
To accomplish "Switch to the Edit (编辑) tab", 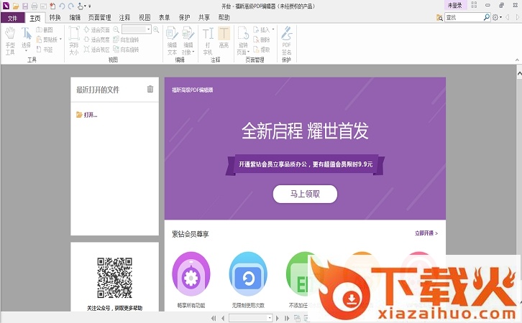I will (x=75, y=18).
